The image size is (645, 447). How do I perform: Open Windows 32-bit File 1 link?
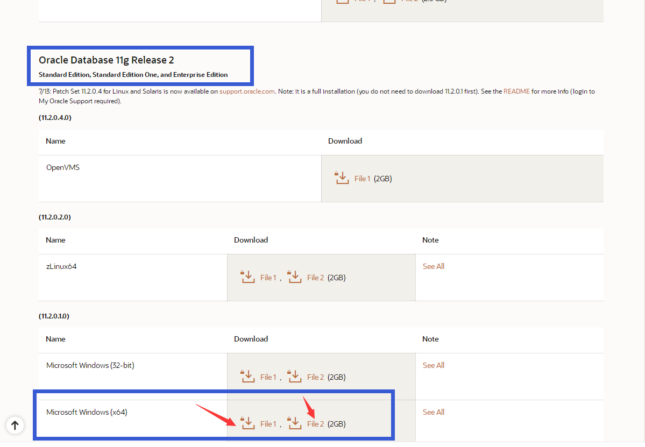click(x=268, y=377)
